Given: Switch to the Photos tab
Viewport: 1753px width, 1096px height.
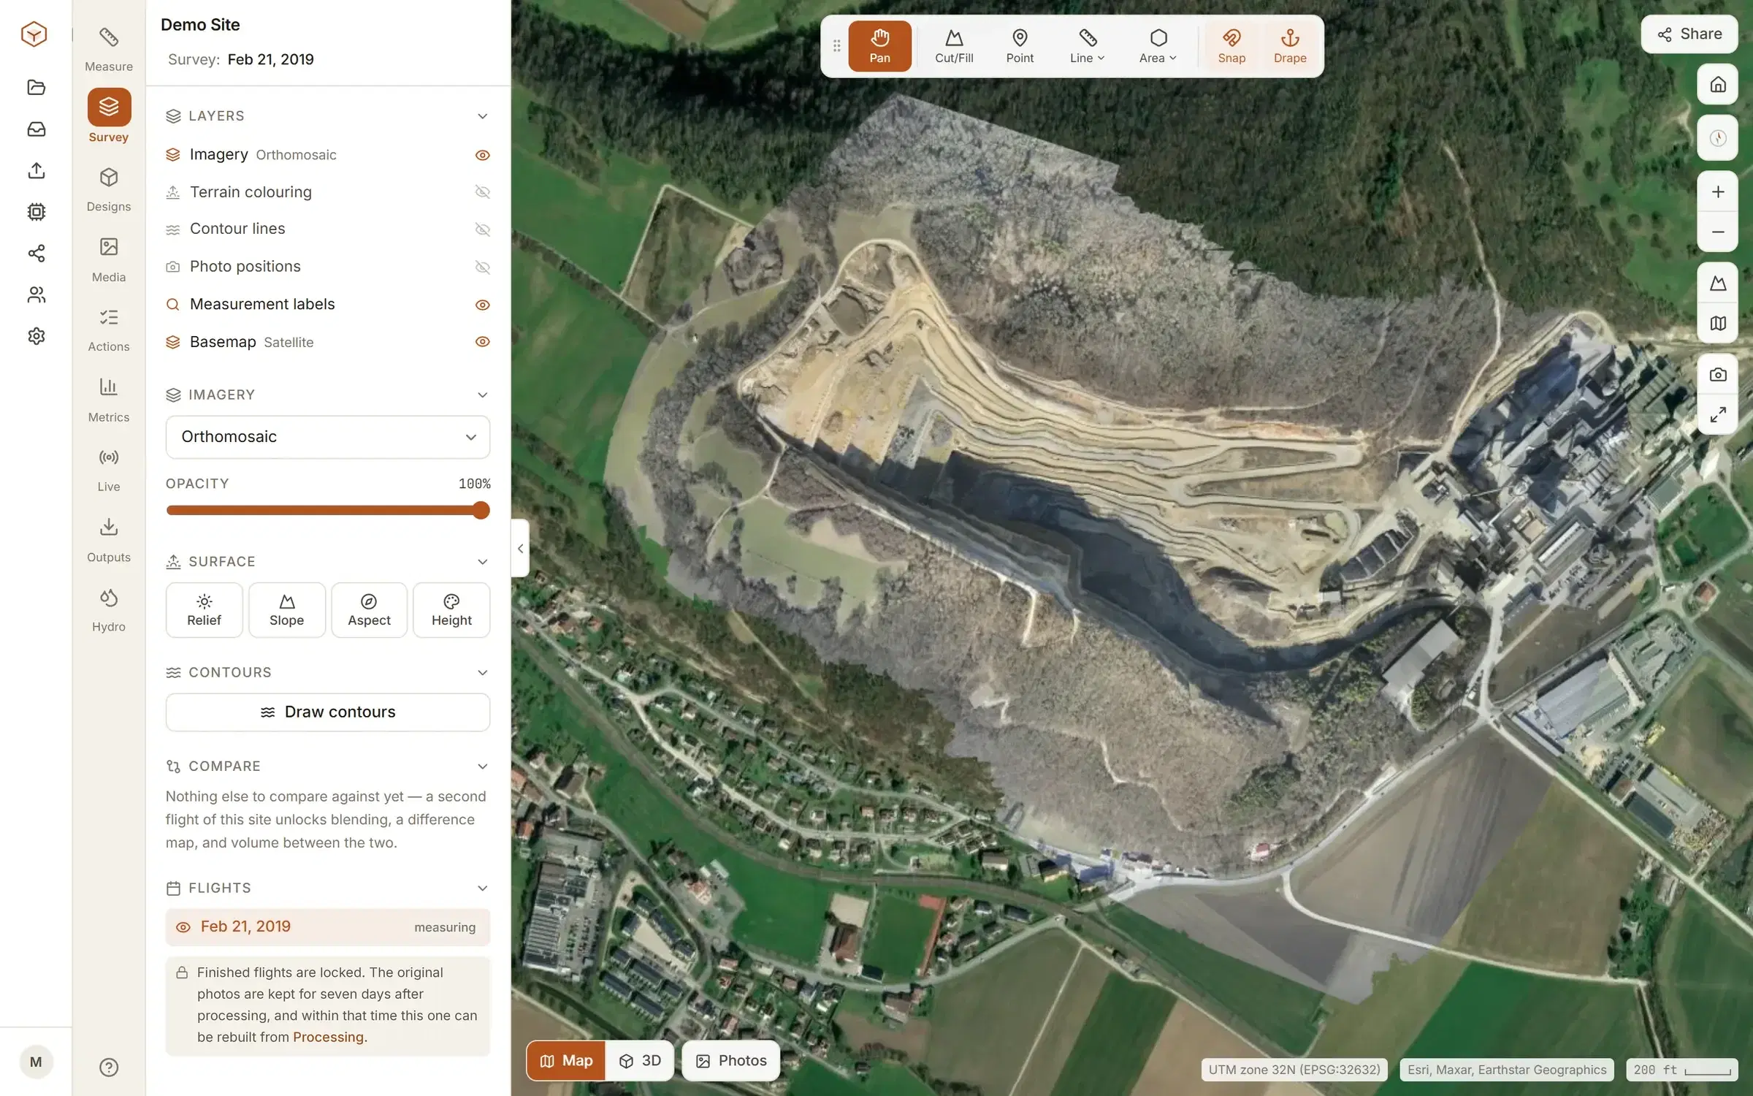Looking at the screenshot, I should coord(731,1061).
